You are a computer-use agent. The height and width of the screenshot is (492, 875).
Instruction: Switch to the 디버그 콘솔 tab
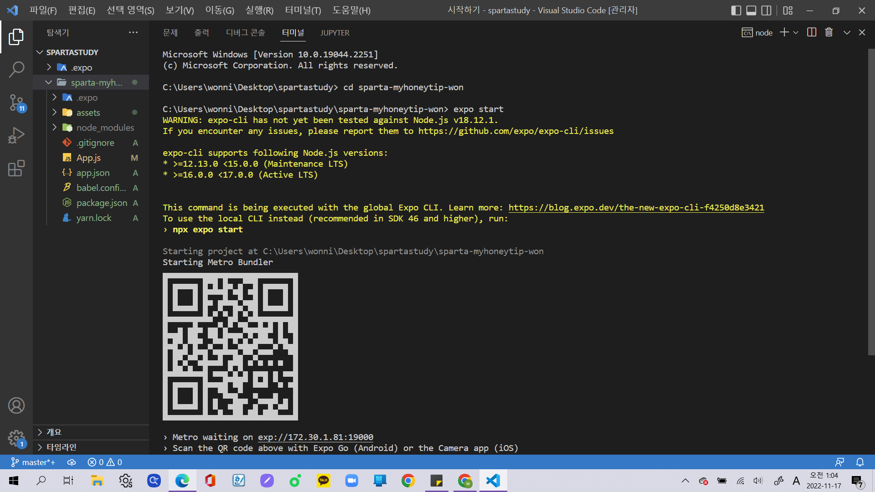pyautogui.click(x=246, y=33)
